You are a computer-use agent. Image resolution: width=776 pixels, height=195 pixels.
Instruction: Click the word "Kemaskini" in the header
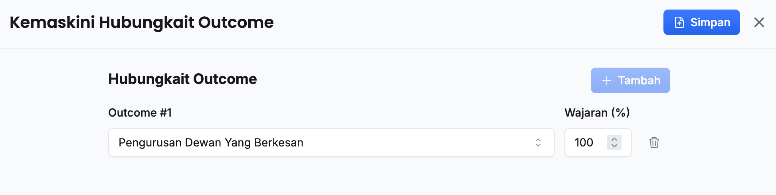[52, 22]
